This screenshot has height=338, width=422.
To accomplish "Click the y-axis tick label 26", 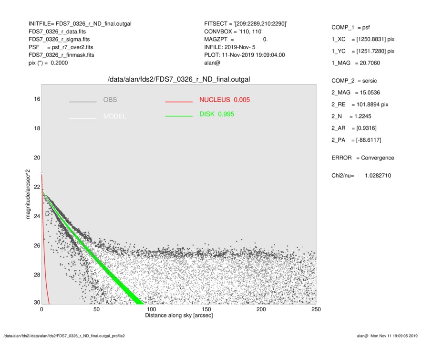I will (37, 245).
